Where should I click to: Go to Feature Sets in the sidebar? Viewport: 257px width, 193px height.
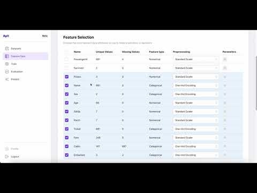tap(26, 56)
